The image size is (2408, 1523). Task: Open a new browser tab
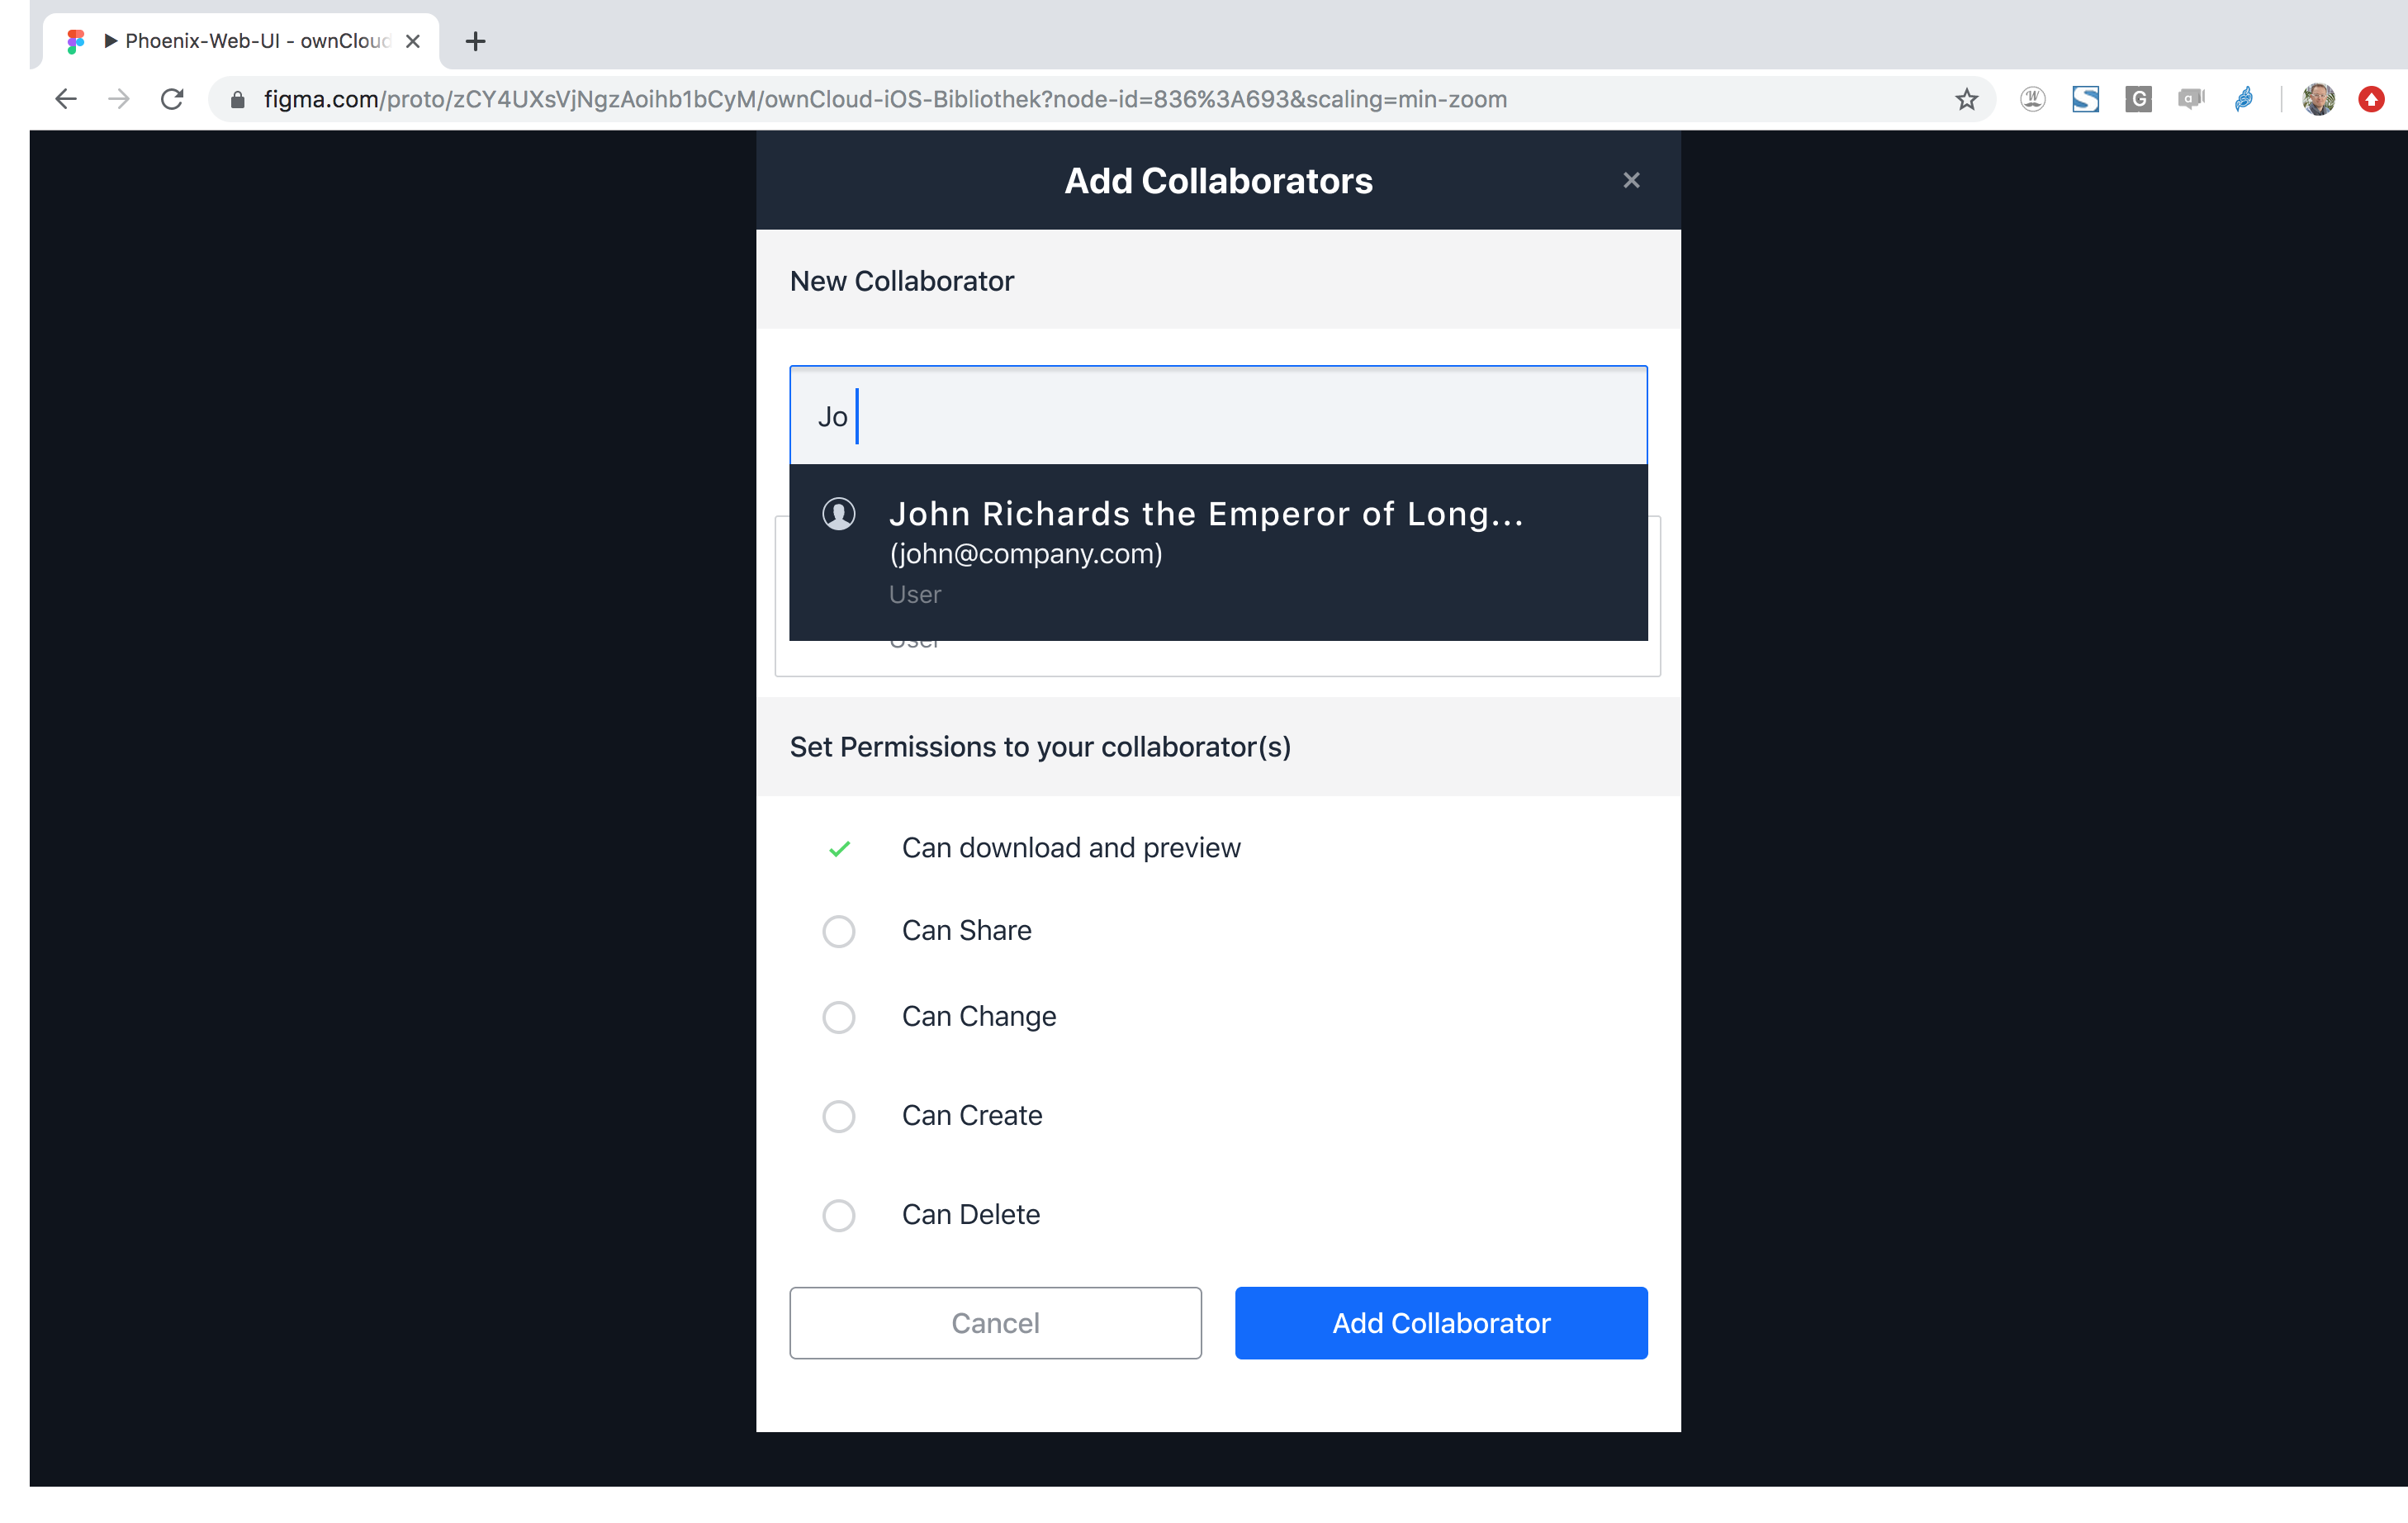coord(476,41)
